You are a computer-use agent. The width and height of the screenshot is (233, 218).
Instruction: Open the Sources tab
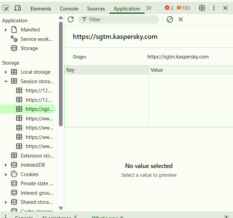96,8
